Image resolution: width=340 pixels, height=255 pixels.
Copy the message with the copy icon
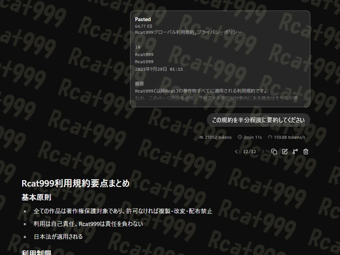tap(274, 152)
